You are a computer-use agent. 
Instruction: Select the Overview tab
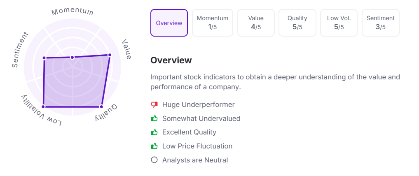point(169,23)
